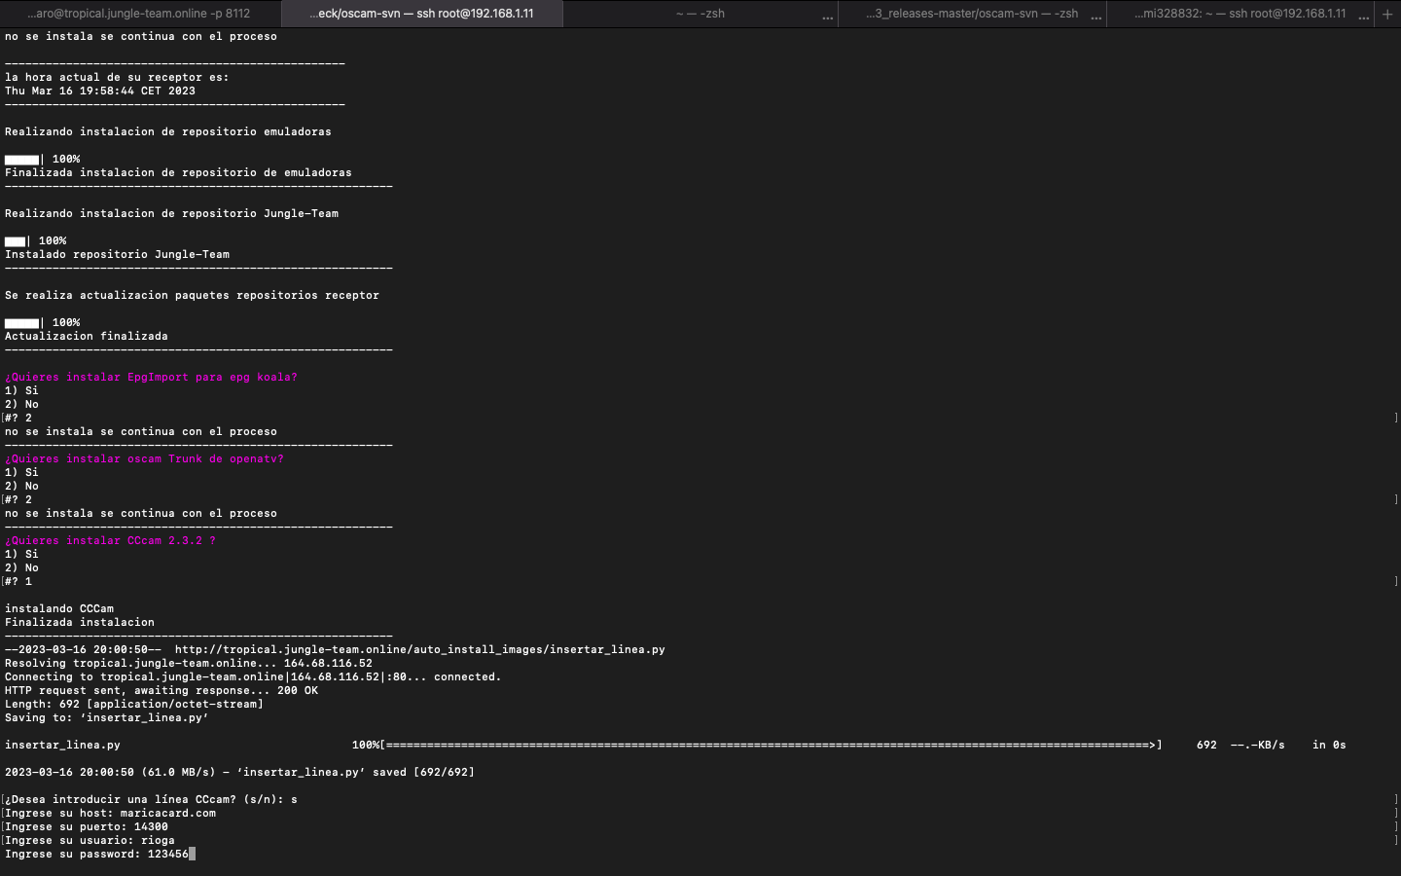This screenshot has height=876, width=1401.
Task: Open the 3_releases-master/oscam-svn zsh tab
Action: 971,14
